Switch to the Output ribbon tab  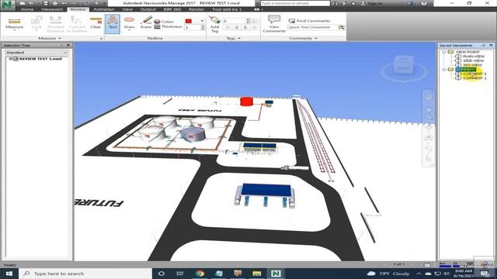[x=148, y=9]
